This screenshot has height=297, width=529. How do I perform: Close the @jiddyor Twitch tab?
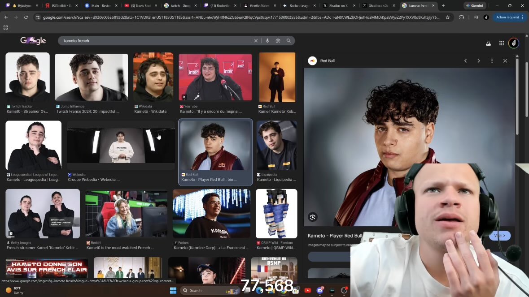pyautogui.click(x=37, y=5)
